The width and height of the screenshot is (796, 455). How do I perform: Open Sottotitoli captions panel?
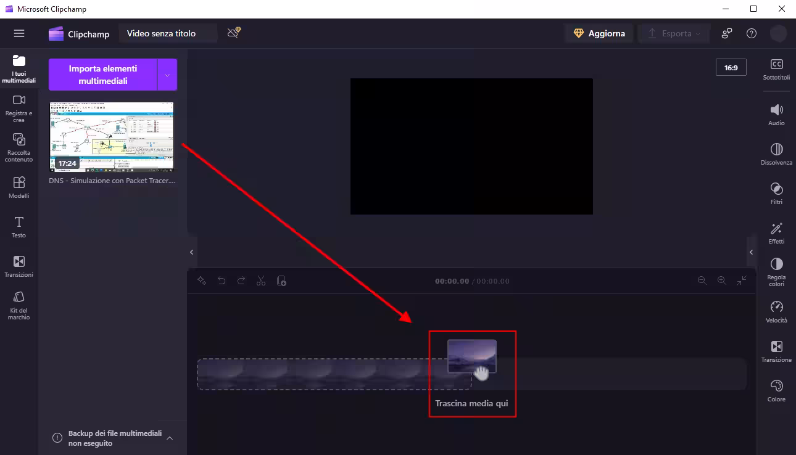tap(776, 70)
